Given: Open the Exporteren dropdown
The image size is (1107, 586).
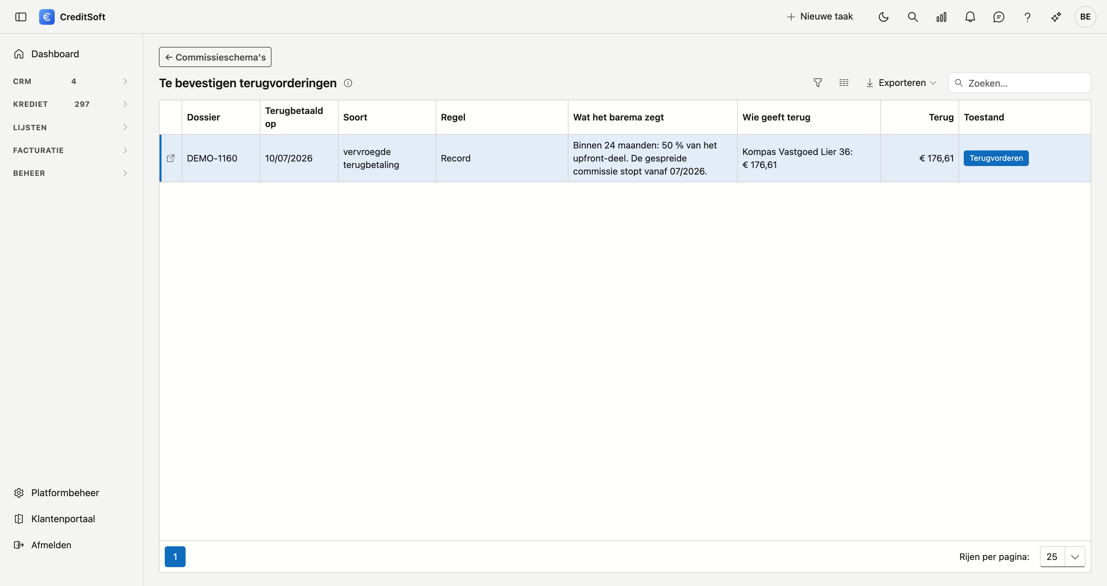Looking at the screenshot, I should pyautogui.click(x=901, y=82).
